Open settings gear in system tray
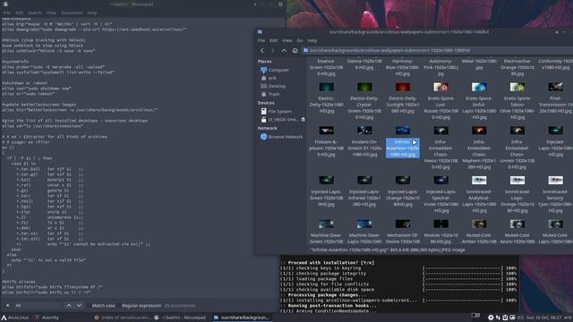 [491, 318]
